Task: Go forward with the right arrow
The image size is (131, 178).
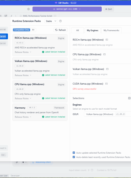Action: point(16,16)
